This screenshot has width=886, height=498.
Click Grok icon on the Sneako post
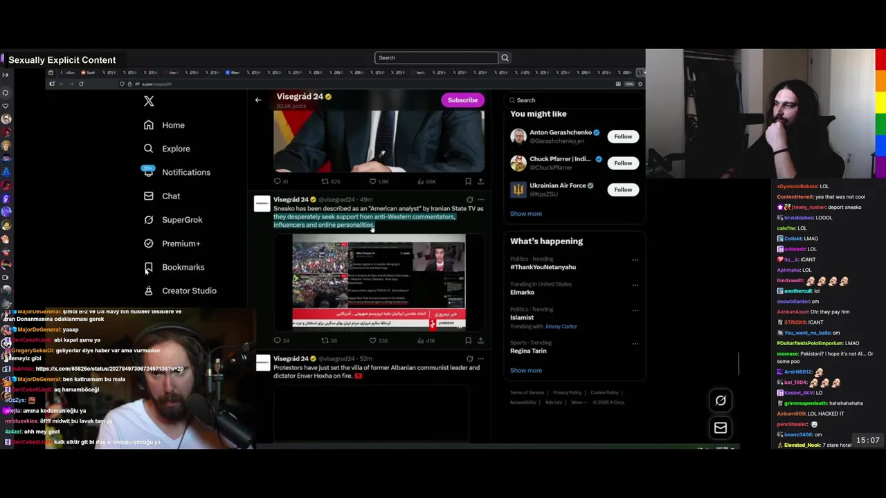469,200
